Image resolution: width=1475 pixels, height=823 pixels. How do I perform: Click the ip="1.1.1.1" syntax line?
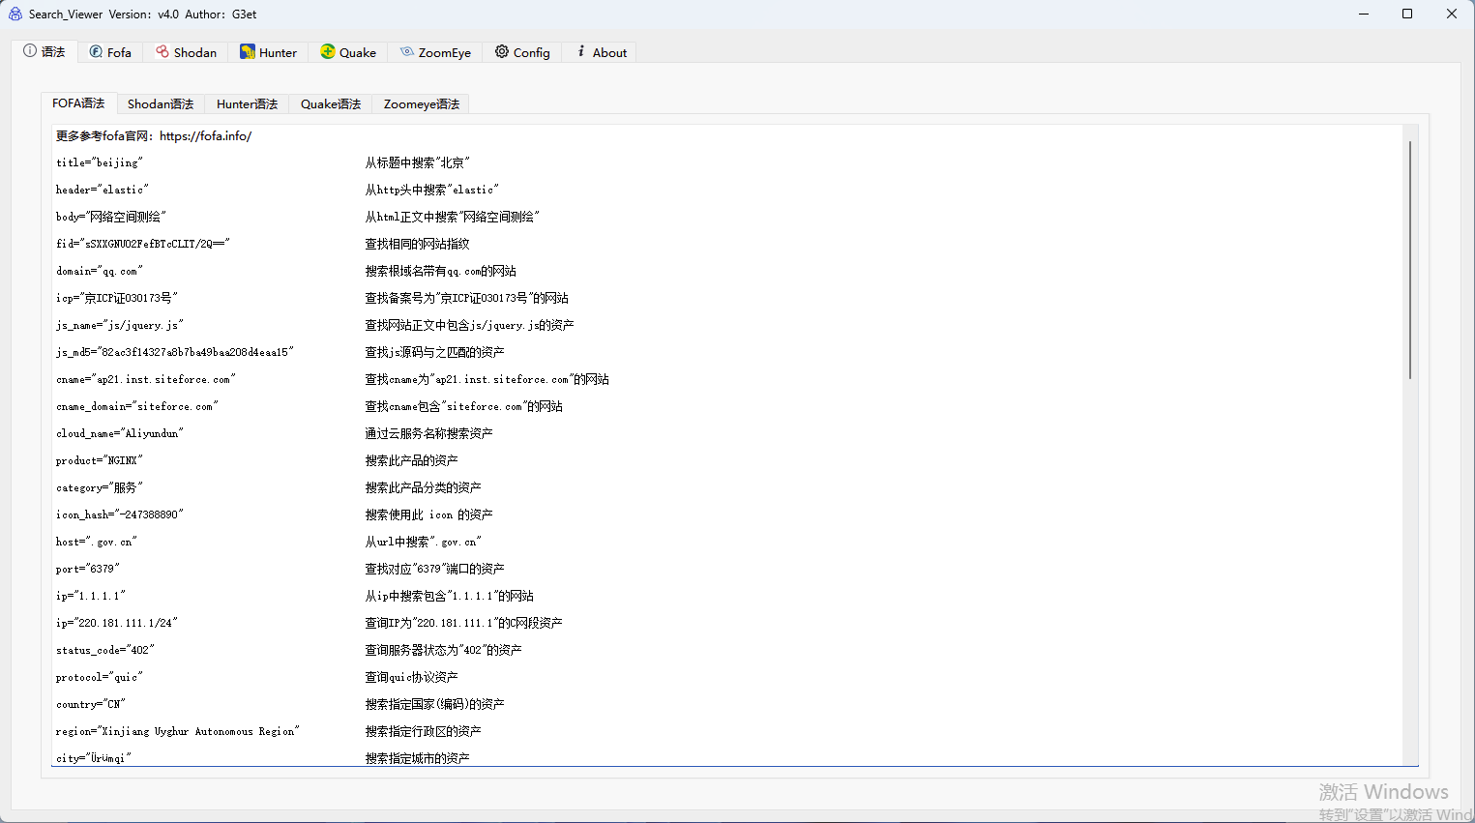(90, 597)
